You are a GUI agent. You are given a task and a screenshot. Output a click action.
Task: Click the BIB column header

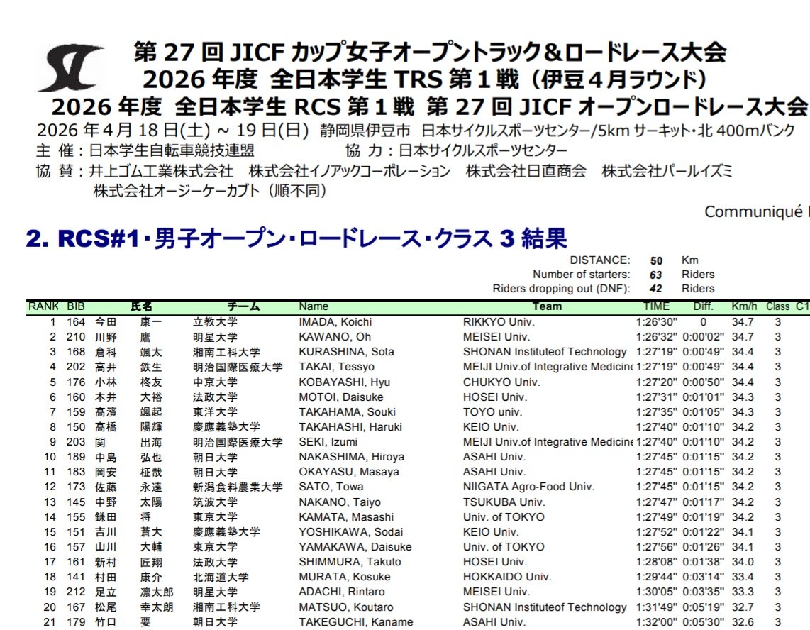pyautogui.click(x=75, y=306)
